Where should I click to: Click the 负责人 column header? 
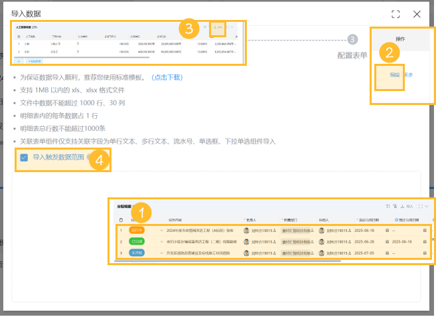click(250, 220)
